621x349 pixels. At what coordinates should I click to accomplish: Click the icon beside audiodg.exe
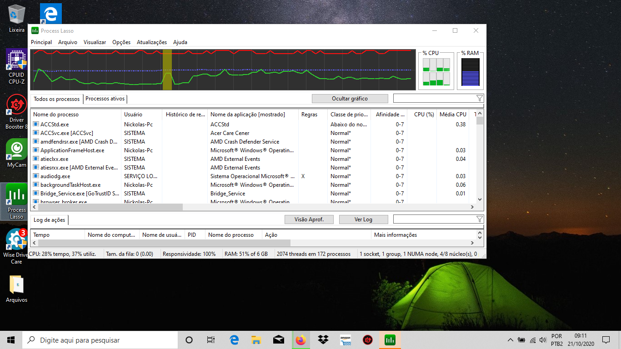[36, 176]
